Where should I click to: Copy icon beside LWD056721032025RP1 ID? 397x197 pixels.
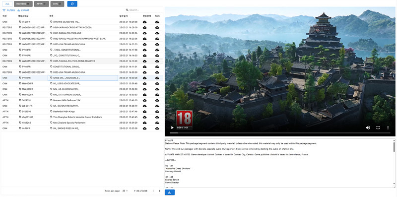pyautogui.click(x=20, y=33)
